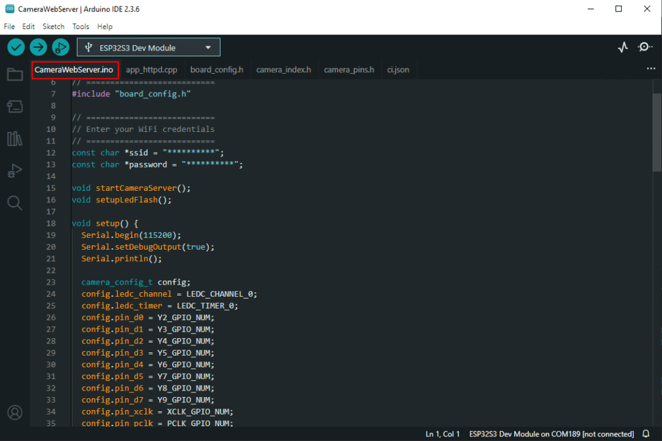The height and width of the screenshot is (441, 662).
Task: Open the Library Manager sidebar icon
Action: pos(15,138)
